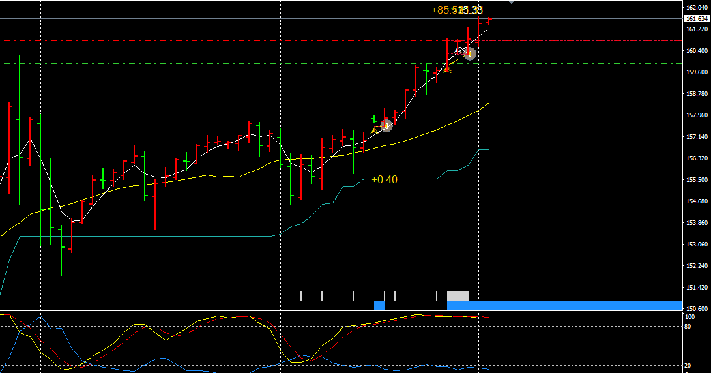Click the 155.500 price scale label
The width and height of the screenshot is (711, 373).
(697, 180)
